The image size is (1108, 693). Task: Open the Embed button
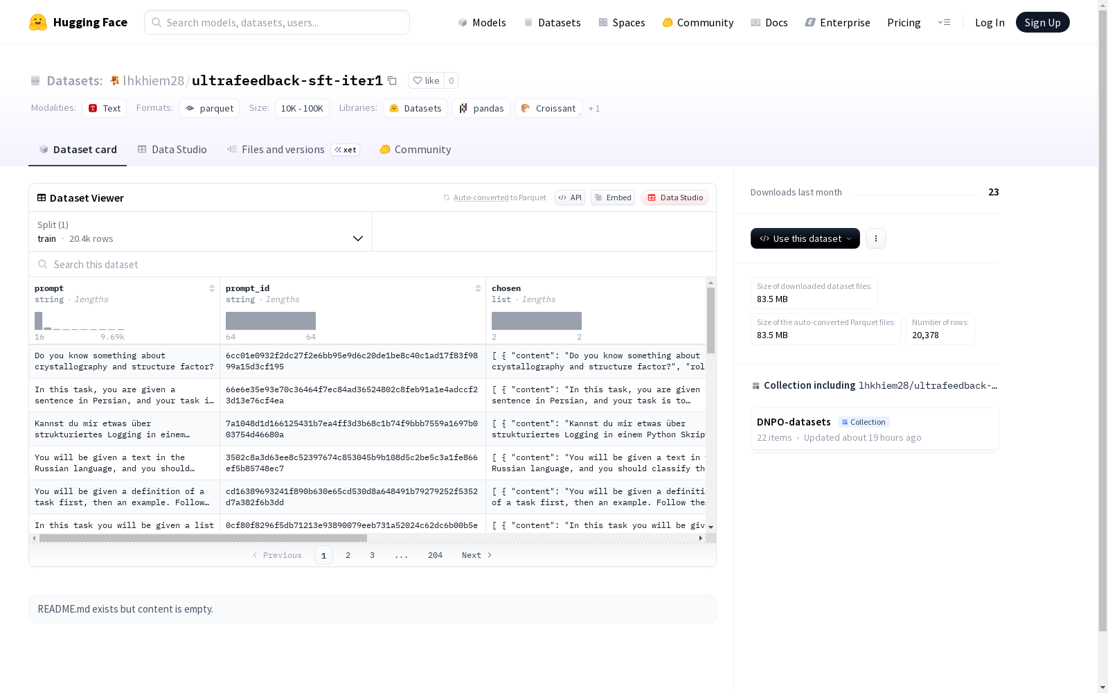click(x=613, y=198)
